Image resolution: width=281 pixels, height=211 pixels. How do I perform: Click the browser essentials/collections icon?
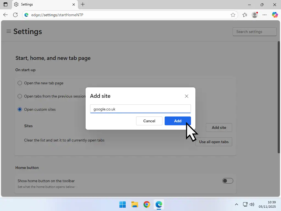pyautogui.click(x=245, y=15)
